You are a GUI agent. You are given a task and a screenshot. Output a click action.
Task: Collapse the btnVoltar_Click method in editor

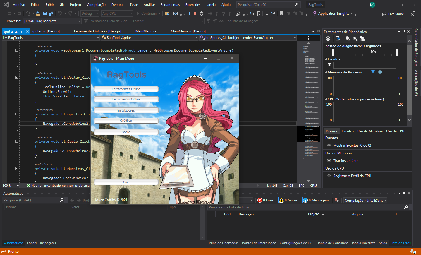16,78
